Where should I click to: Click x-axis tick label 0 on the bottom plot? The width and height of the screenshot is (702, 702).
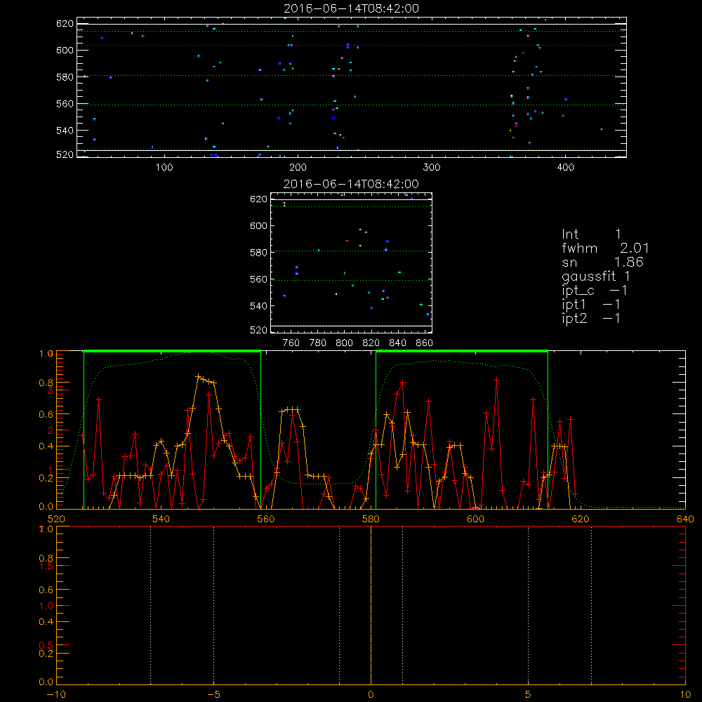(x=371, y=694)
